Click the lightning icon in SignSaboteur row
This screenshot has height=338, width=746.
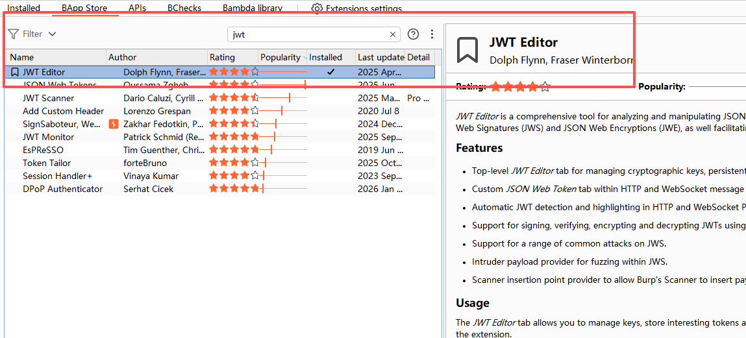(113, 124)
